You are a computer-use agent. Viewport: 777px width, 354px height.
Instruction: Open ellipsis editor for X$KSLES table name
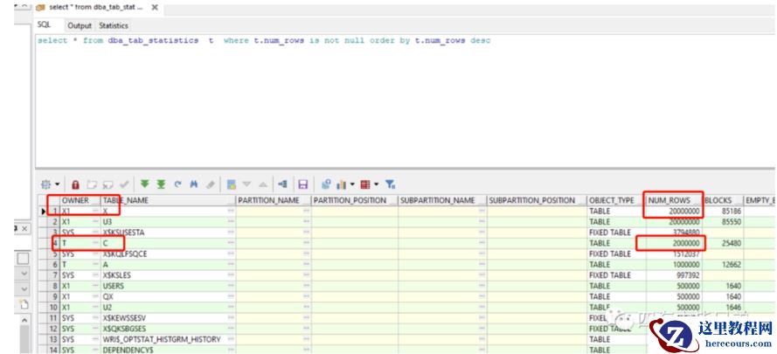pos(231,275)
